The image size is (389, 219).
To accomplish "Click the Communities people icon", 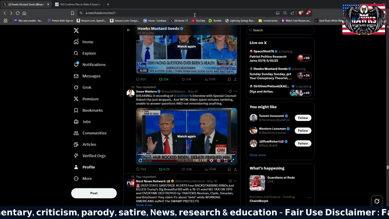I will pyautogui.click(x=76, y=133).
